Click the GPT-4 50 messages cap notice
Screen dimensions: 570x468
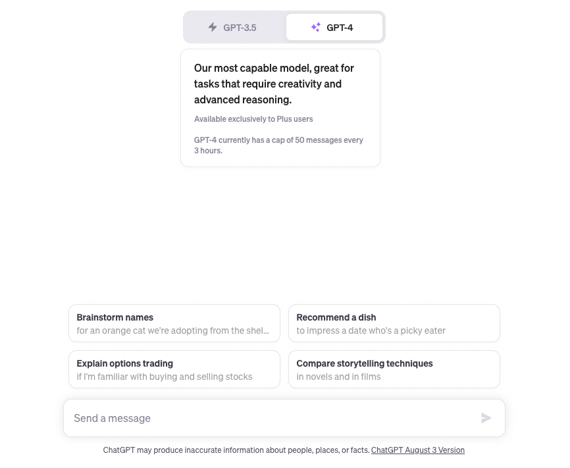click(278, 145)
